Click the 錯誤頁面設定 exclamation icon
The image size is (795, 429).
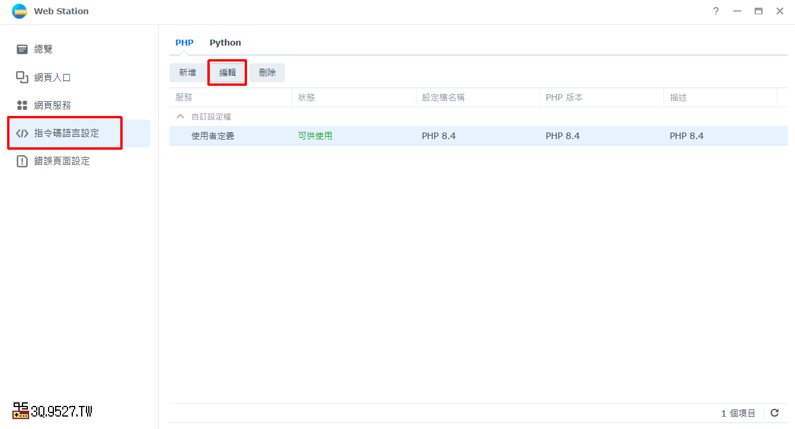22,161
